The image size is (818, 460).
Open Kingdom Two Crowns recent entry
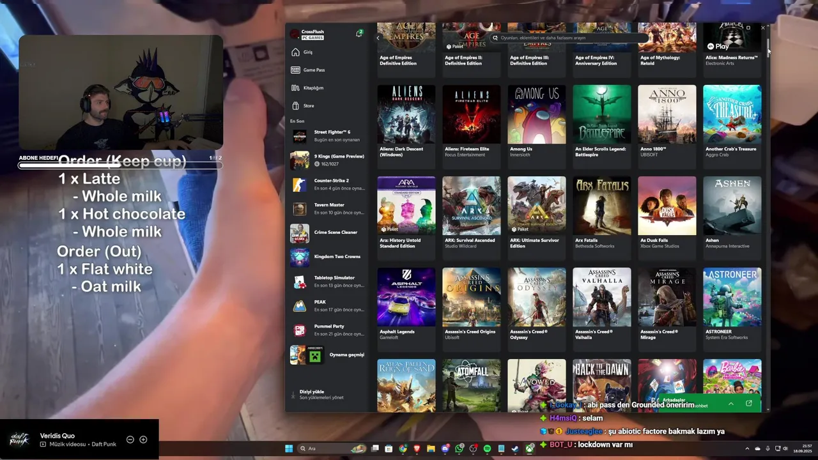coord(328,257)
